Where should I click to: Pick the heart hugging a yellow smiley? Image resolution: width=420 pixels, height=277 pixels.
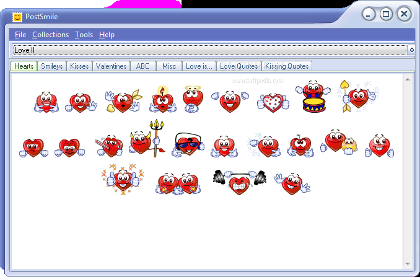[x=339, y=143]
